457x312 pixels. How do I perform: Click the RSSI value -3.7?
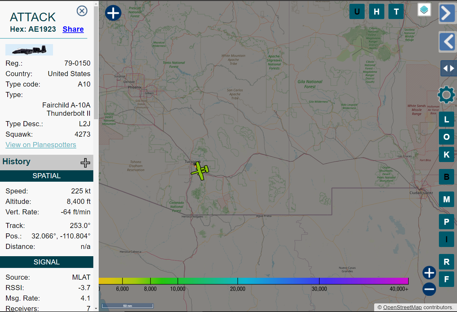pyautogui.click(x=84, y=288)
